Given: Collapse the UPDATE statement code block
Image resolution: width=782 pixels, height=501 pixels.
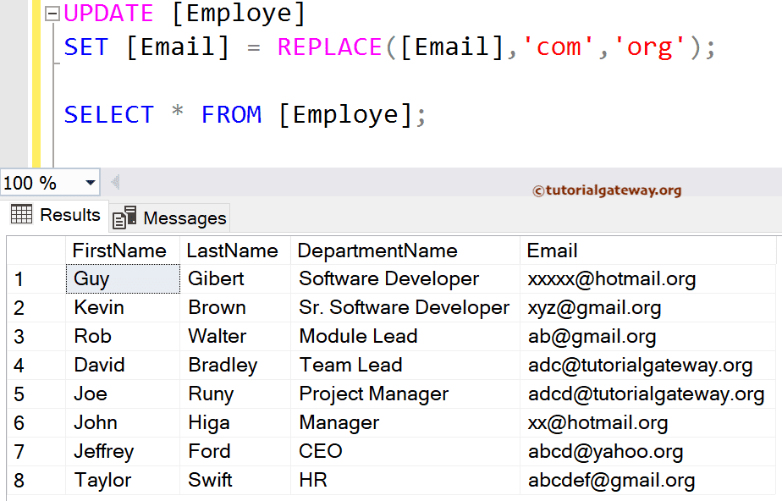Looking at the screenshot, I should (x=52, y=14).
